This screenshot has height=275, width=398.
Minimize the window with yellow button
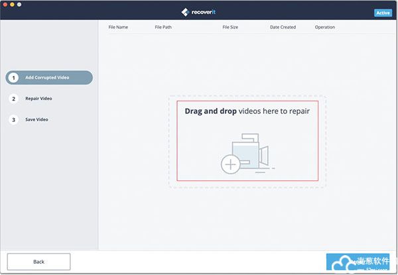12,5
